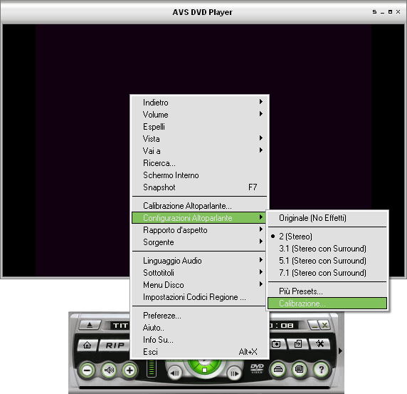Expand Configurazioni Altoparlante submenu
Screen dimensions: 407x394
coord(199,218)
